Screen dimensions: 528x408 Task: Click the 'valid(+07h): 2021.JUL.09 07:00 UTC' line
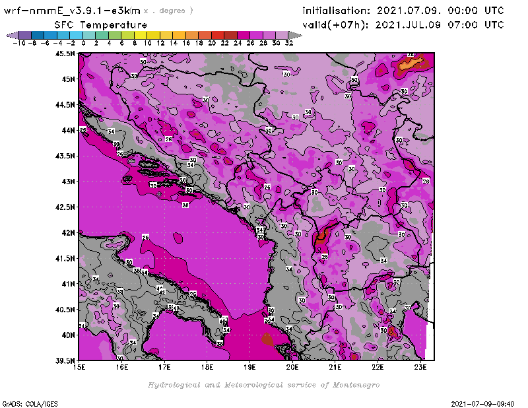(403, 25)
